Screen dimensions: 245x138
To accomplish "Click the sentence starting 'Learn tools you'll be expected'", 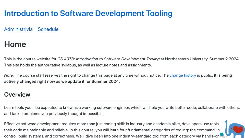I will 122,111.
